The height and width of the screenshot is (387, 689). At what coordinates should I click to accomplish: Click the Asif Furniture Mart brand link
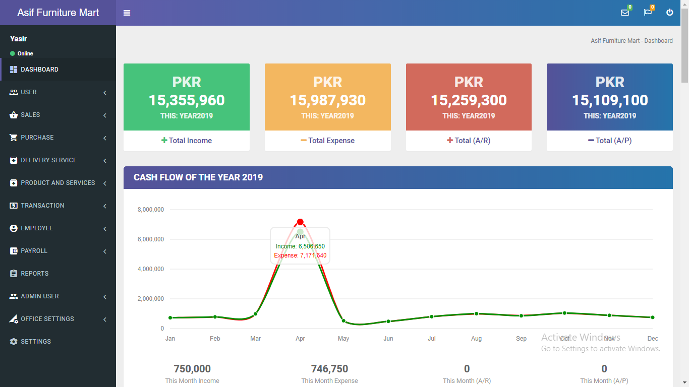tap(58, 13)
